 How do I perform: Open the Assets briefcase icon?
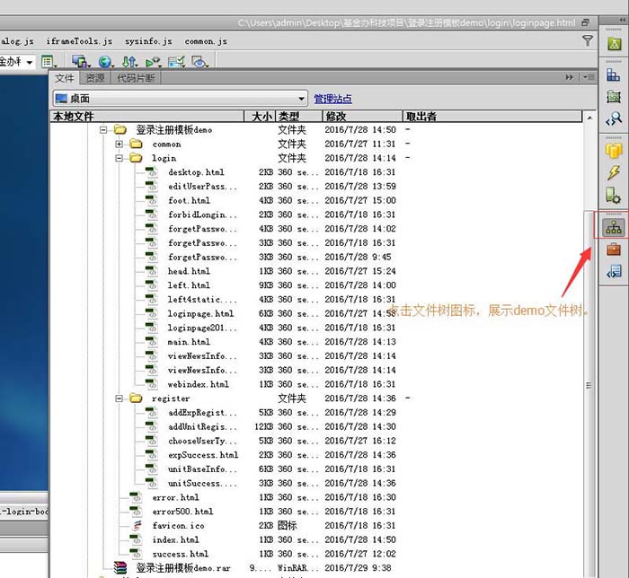614,250
